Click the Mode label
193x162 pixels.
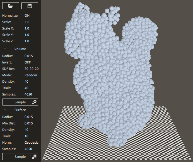[x=7, y=75]
